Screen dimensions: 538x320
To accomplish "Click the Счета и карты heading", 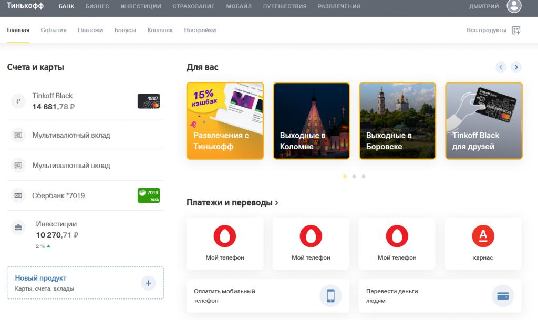I will pyautogui.click(x=35, y=67).
